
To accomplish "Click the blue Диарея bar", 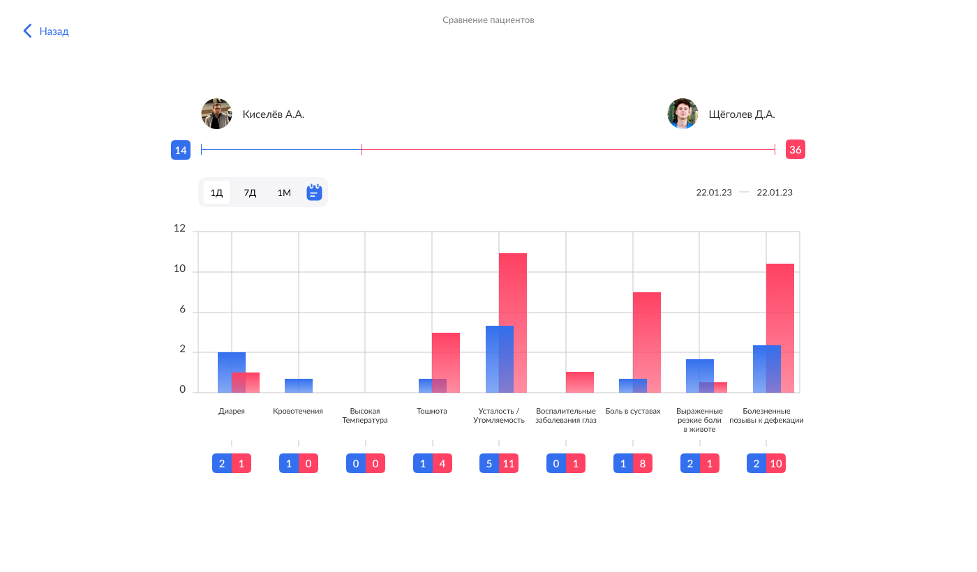I will (x=232, y=372).
